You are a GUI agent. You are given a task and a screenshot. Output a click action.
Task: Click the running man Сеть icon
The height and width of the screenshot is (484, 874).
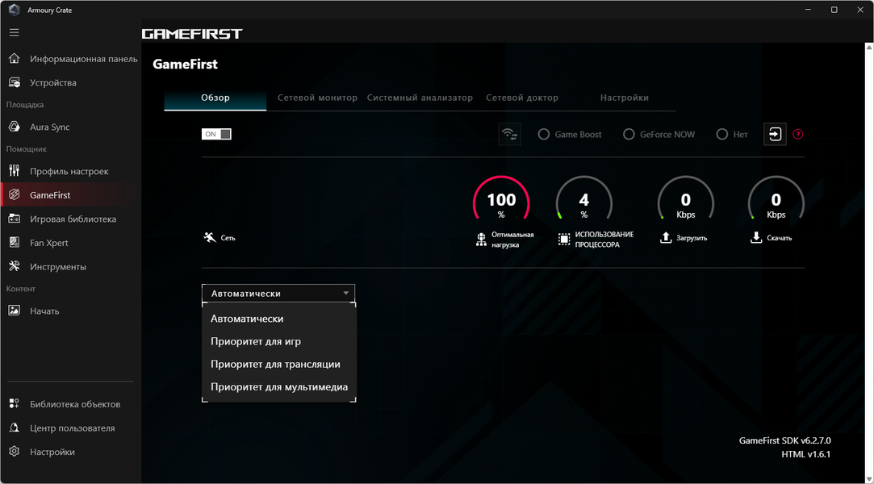[210, 238]
